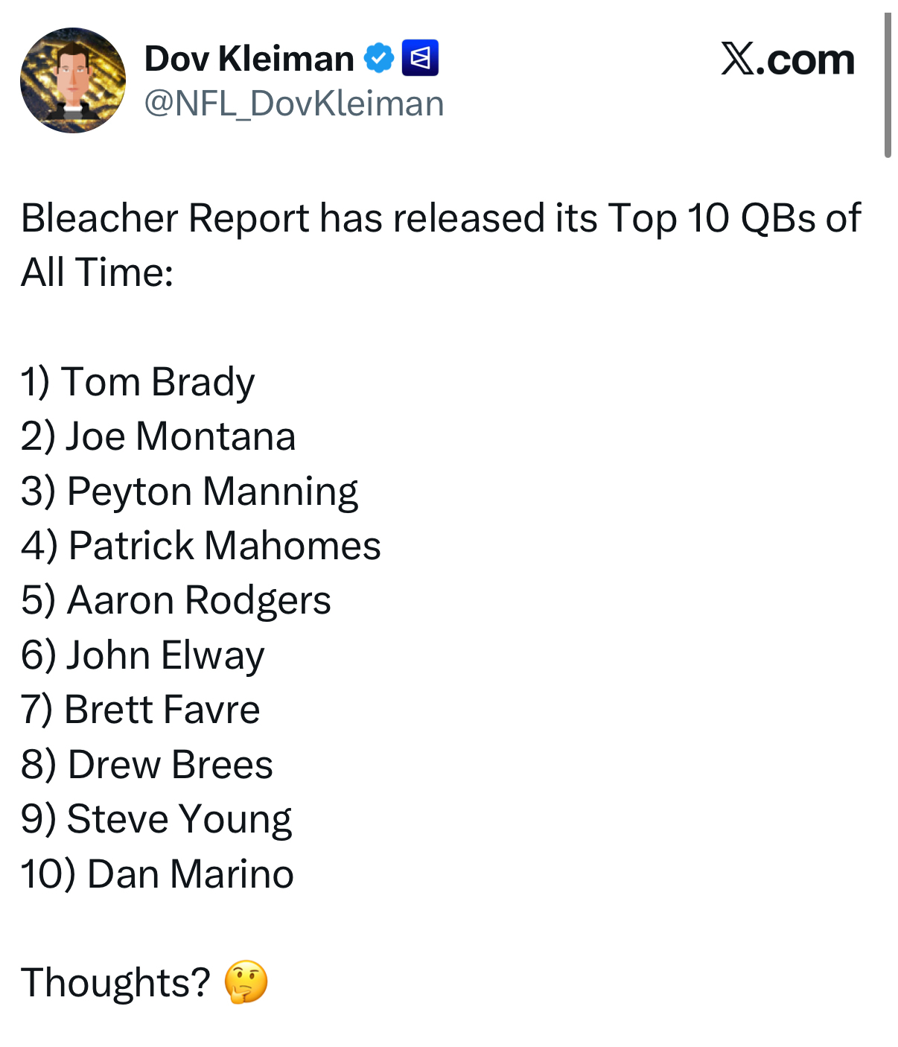Click the 'Thoughts?' text
The height and width of the screenshot is (1047, 898).
tap(115, 983)
